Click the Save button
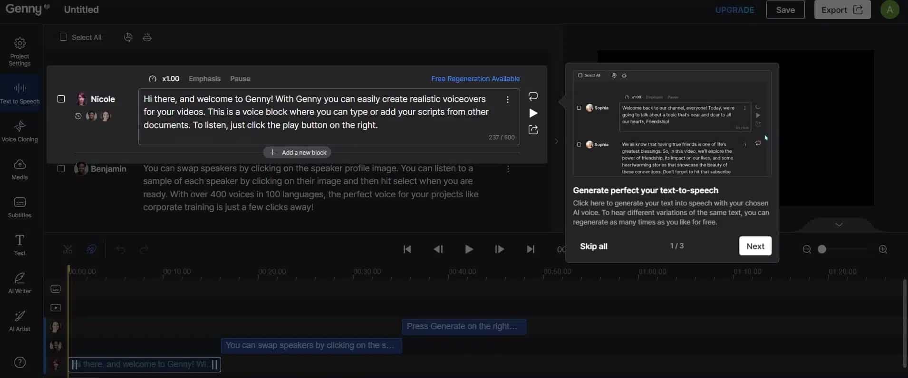The width and height of the screenshot is (908, 378). tap(785, 9)
